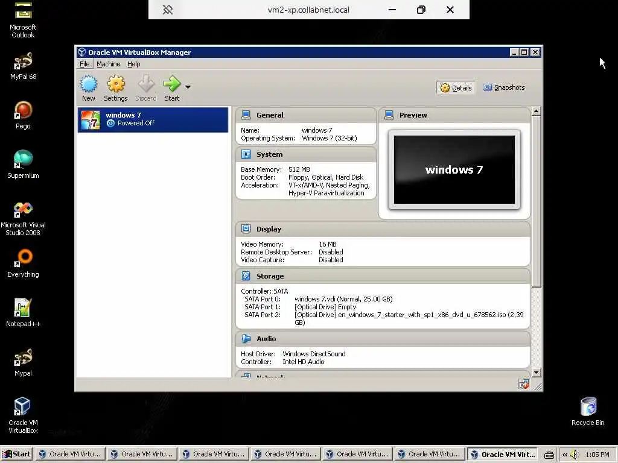Click the Storage section icon

point(246,276)
